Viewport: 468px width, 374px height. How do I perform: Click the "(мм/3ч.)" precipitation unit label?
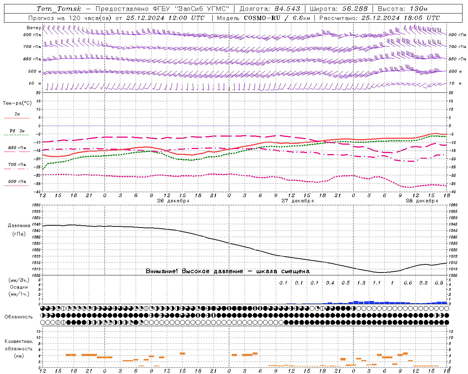coord(19,280)
